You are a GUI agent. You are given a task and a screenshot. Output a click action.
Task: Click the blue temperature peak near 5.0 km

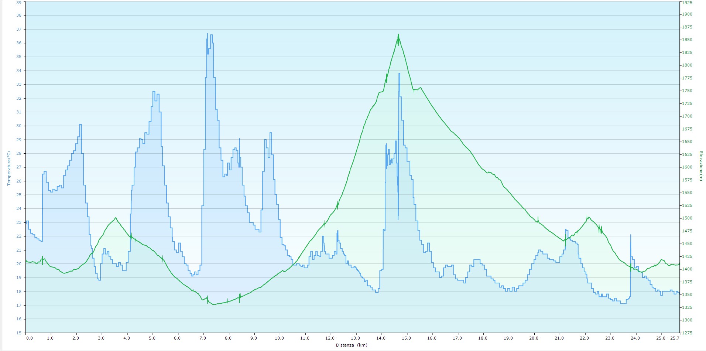pyautogui.click(x=154, y=92)
